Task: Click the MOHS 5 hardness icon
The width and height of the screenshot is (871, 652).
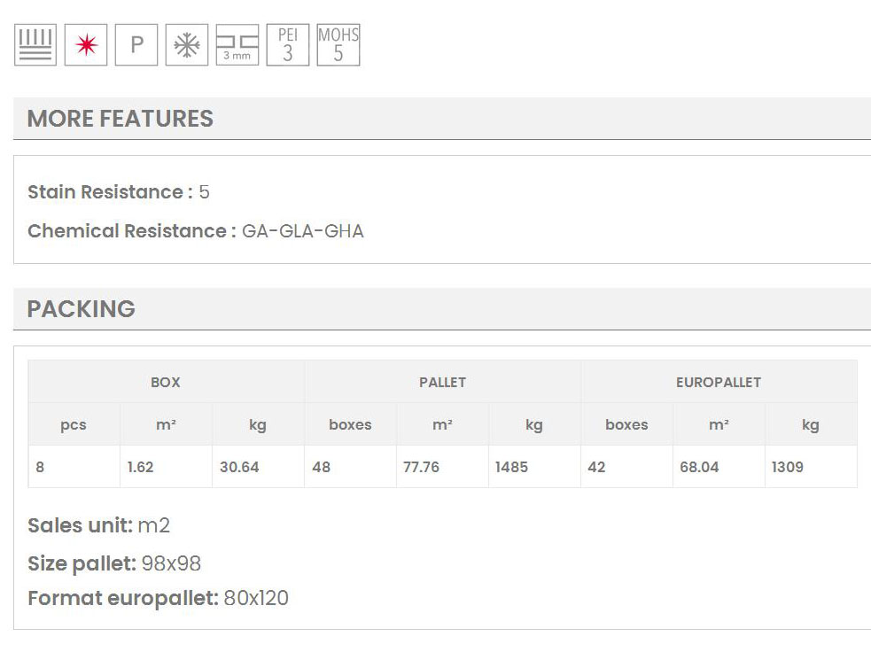Action: tap(338, 45)
